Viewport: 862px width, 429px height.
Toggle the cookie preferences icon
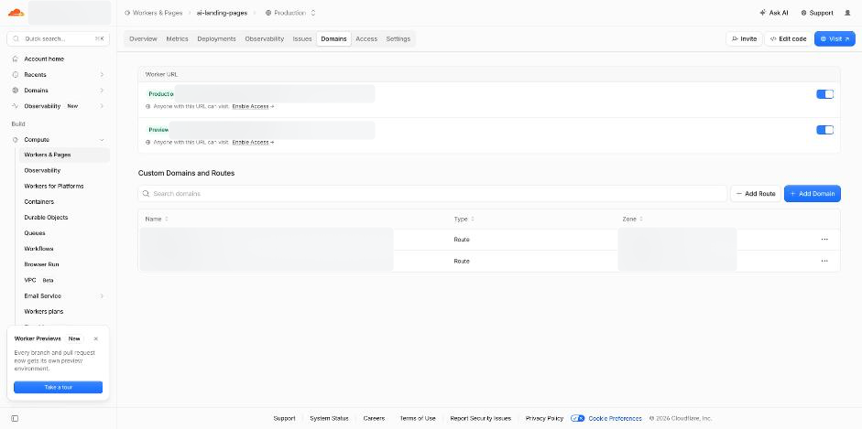(578, 419)
